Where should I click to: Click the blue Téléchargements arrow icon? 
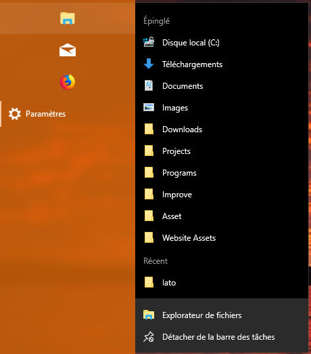pyautogui.click(x=149, y=64)
